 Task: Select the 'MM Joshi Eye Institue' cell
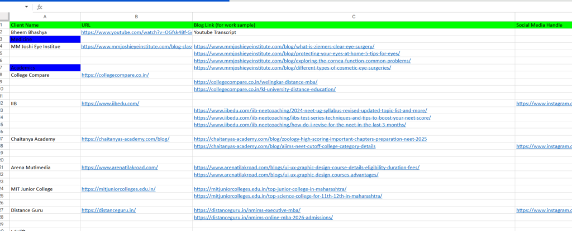click(x=45, y=47)
